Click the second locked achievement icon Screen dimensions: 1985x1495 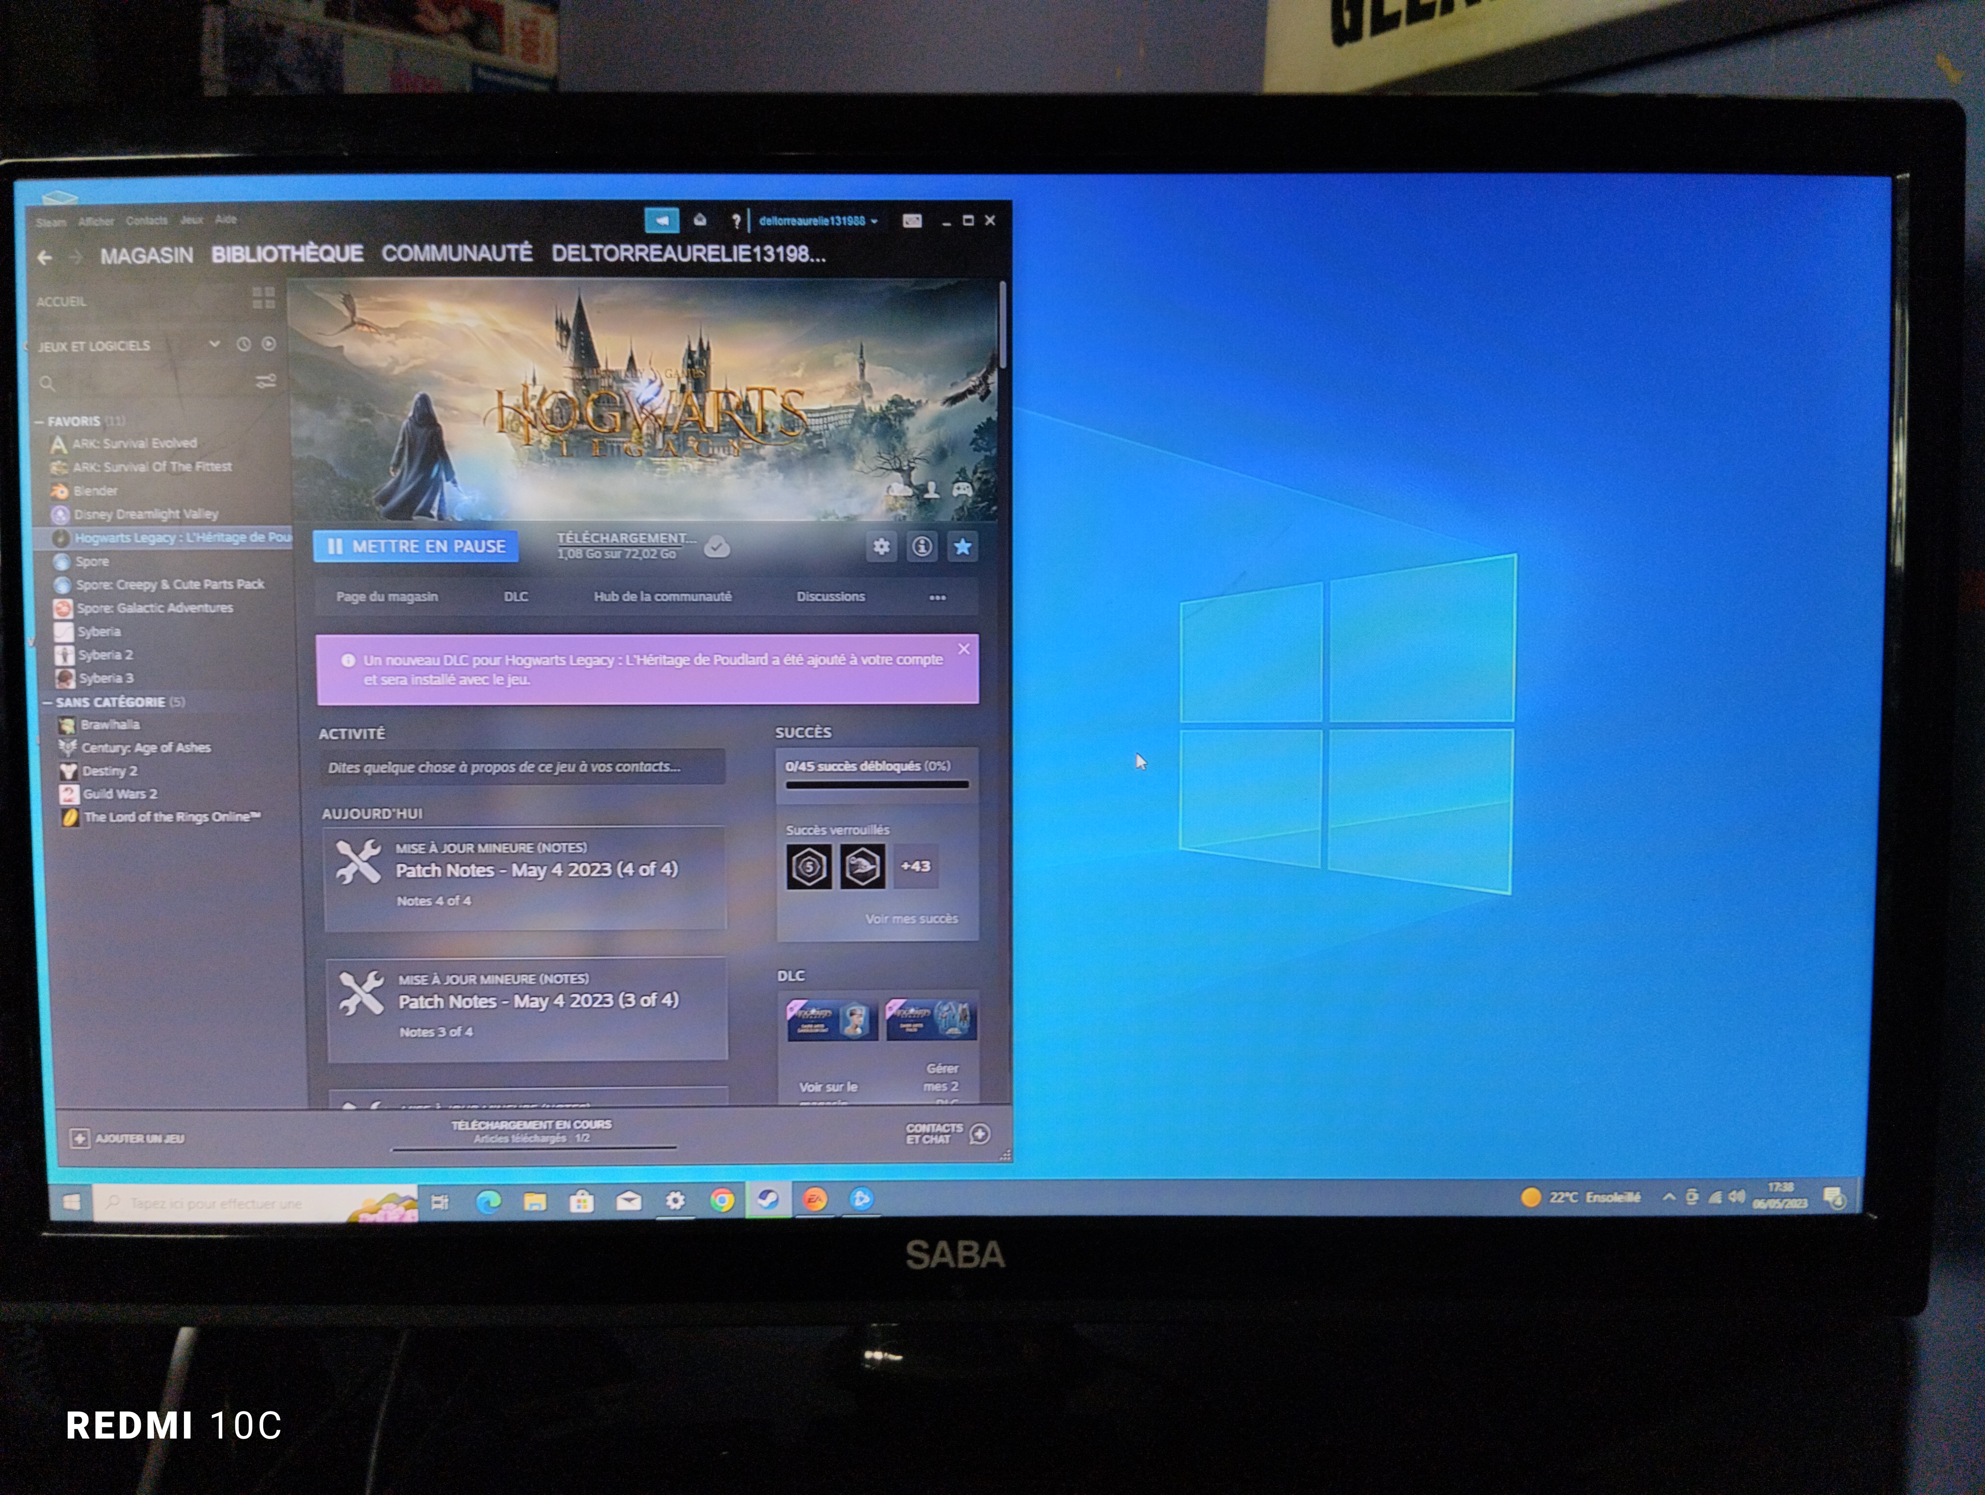coord(863,867)
